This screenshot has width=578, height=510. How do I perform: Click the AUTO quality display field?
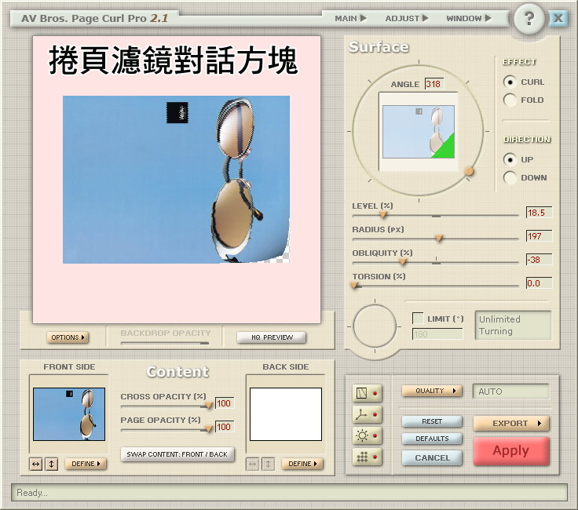pos(511,392)
